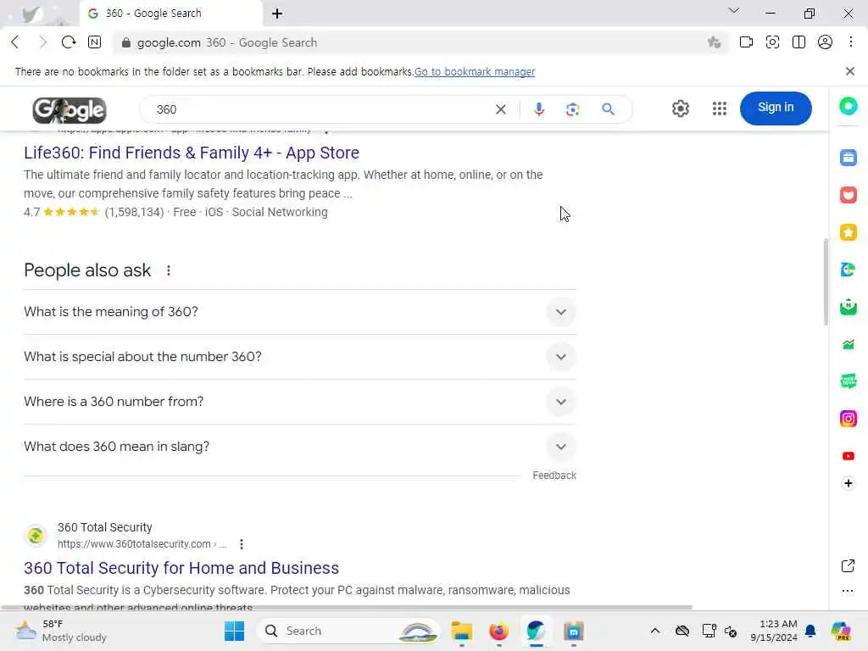Go to bookmark manager link
Screen dimensions: 868x651
[475, 72]
